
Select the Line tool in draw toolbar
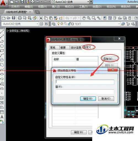point(2,32)
